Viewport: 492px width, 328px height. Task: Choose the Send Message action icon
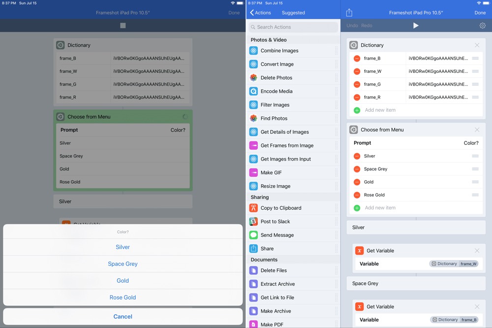(253, 235)
